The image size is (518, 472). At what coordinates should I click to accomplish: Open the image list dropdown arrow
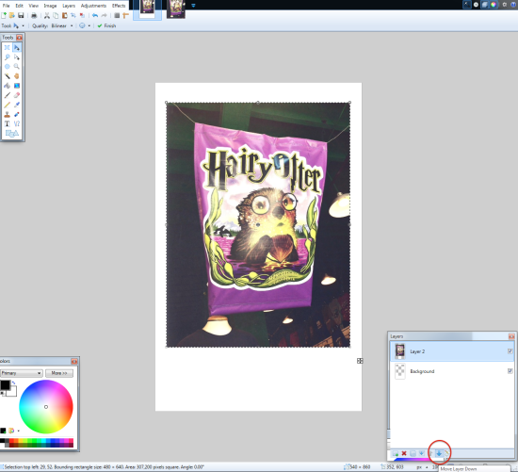point(193,6)
